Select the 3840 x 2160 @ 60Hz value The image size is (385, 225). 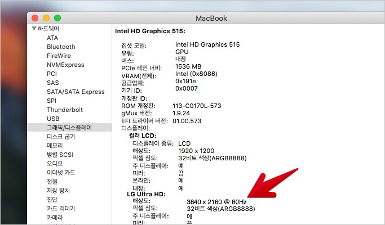coord(216,202)
